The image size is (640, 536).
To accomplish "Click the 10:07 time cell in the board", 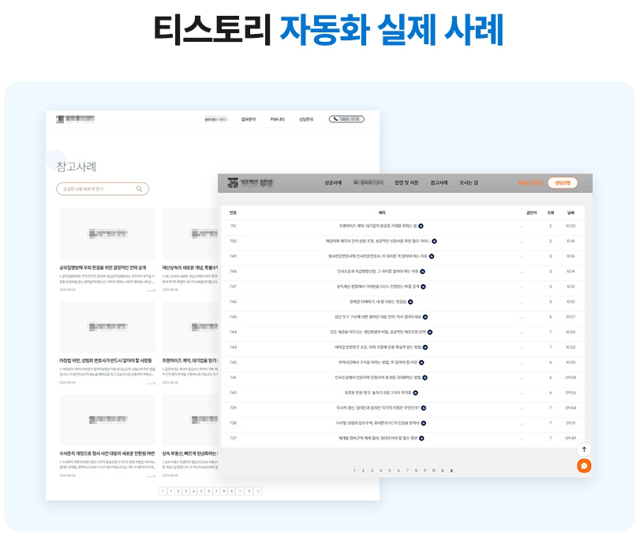I will coord(571,317).
